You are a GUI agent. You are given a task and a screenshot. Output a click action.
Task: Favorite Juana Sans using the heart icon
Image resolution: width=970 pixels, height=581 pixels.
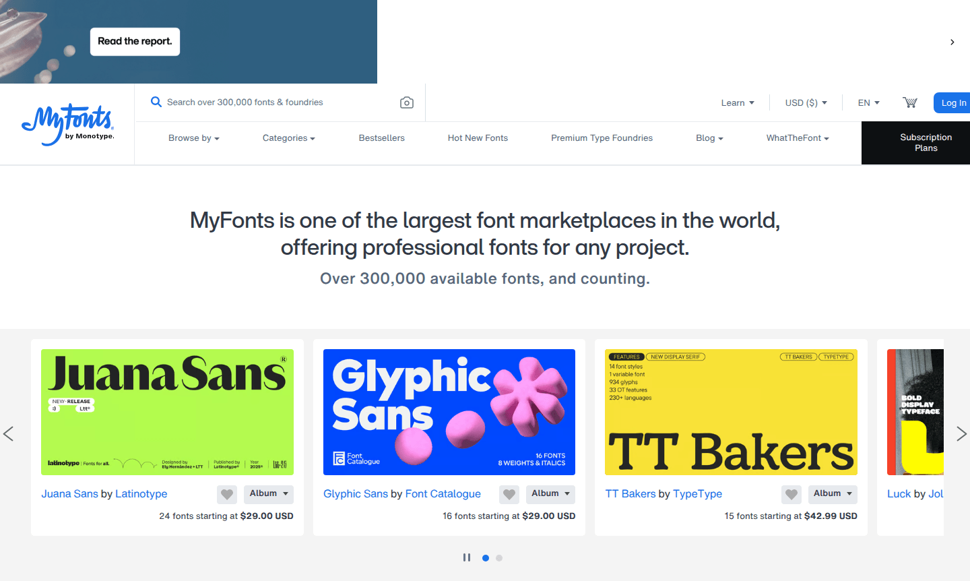point(227,494)
